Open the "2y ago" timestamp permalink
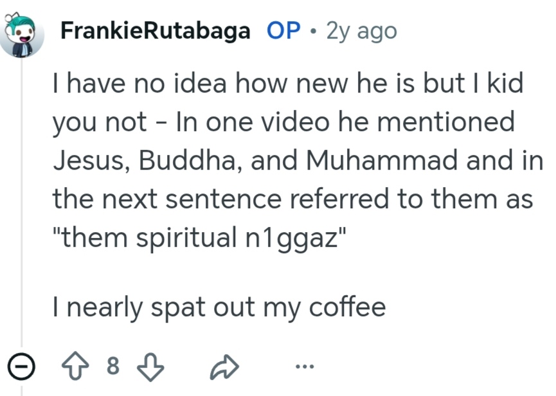 pos(362,30)
